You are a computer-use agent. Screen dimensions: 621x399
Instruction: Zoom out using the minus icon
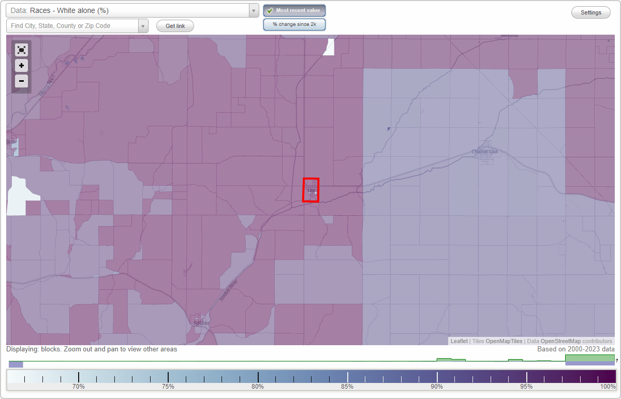pos(21,81)
